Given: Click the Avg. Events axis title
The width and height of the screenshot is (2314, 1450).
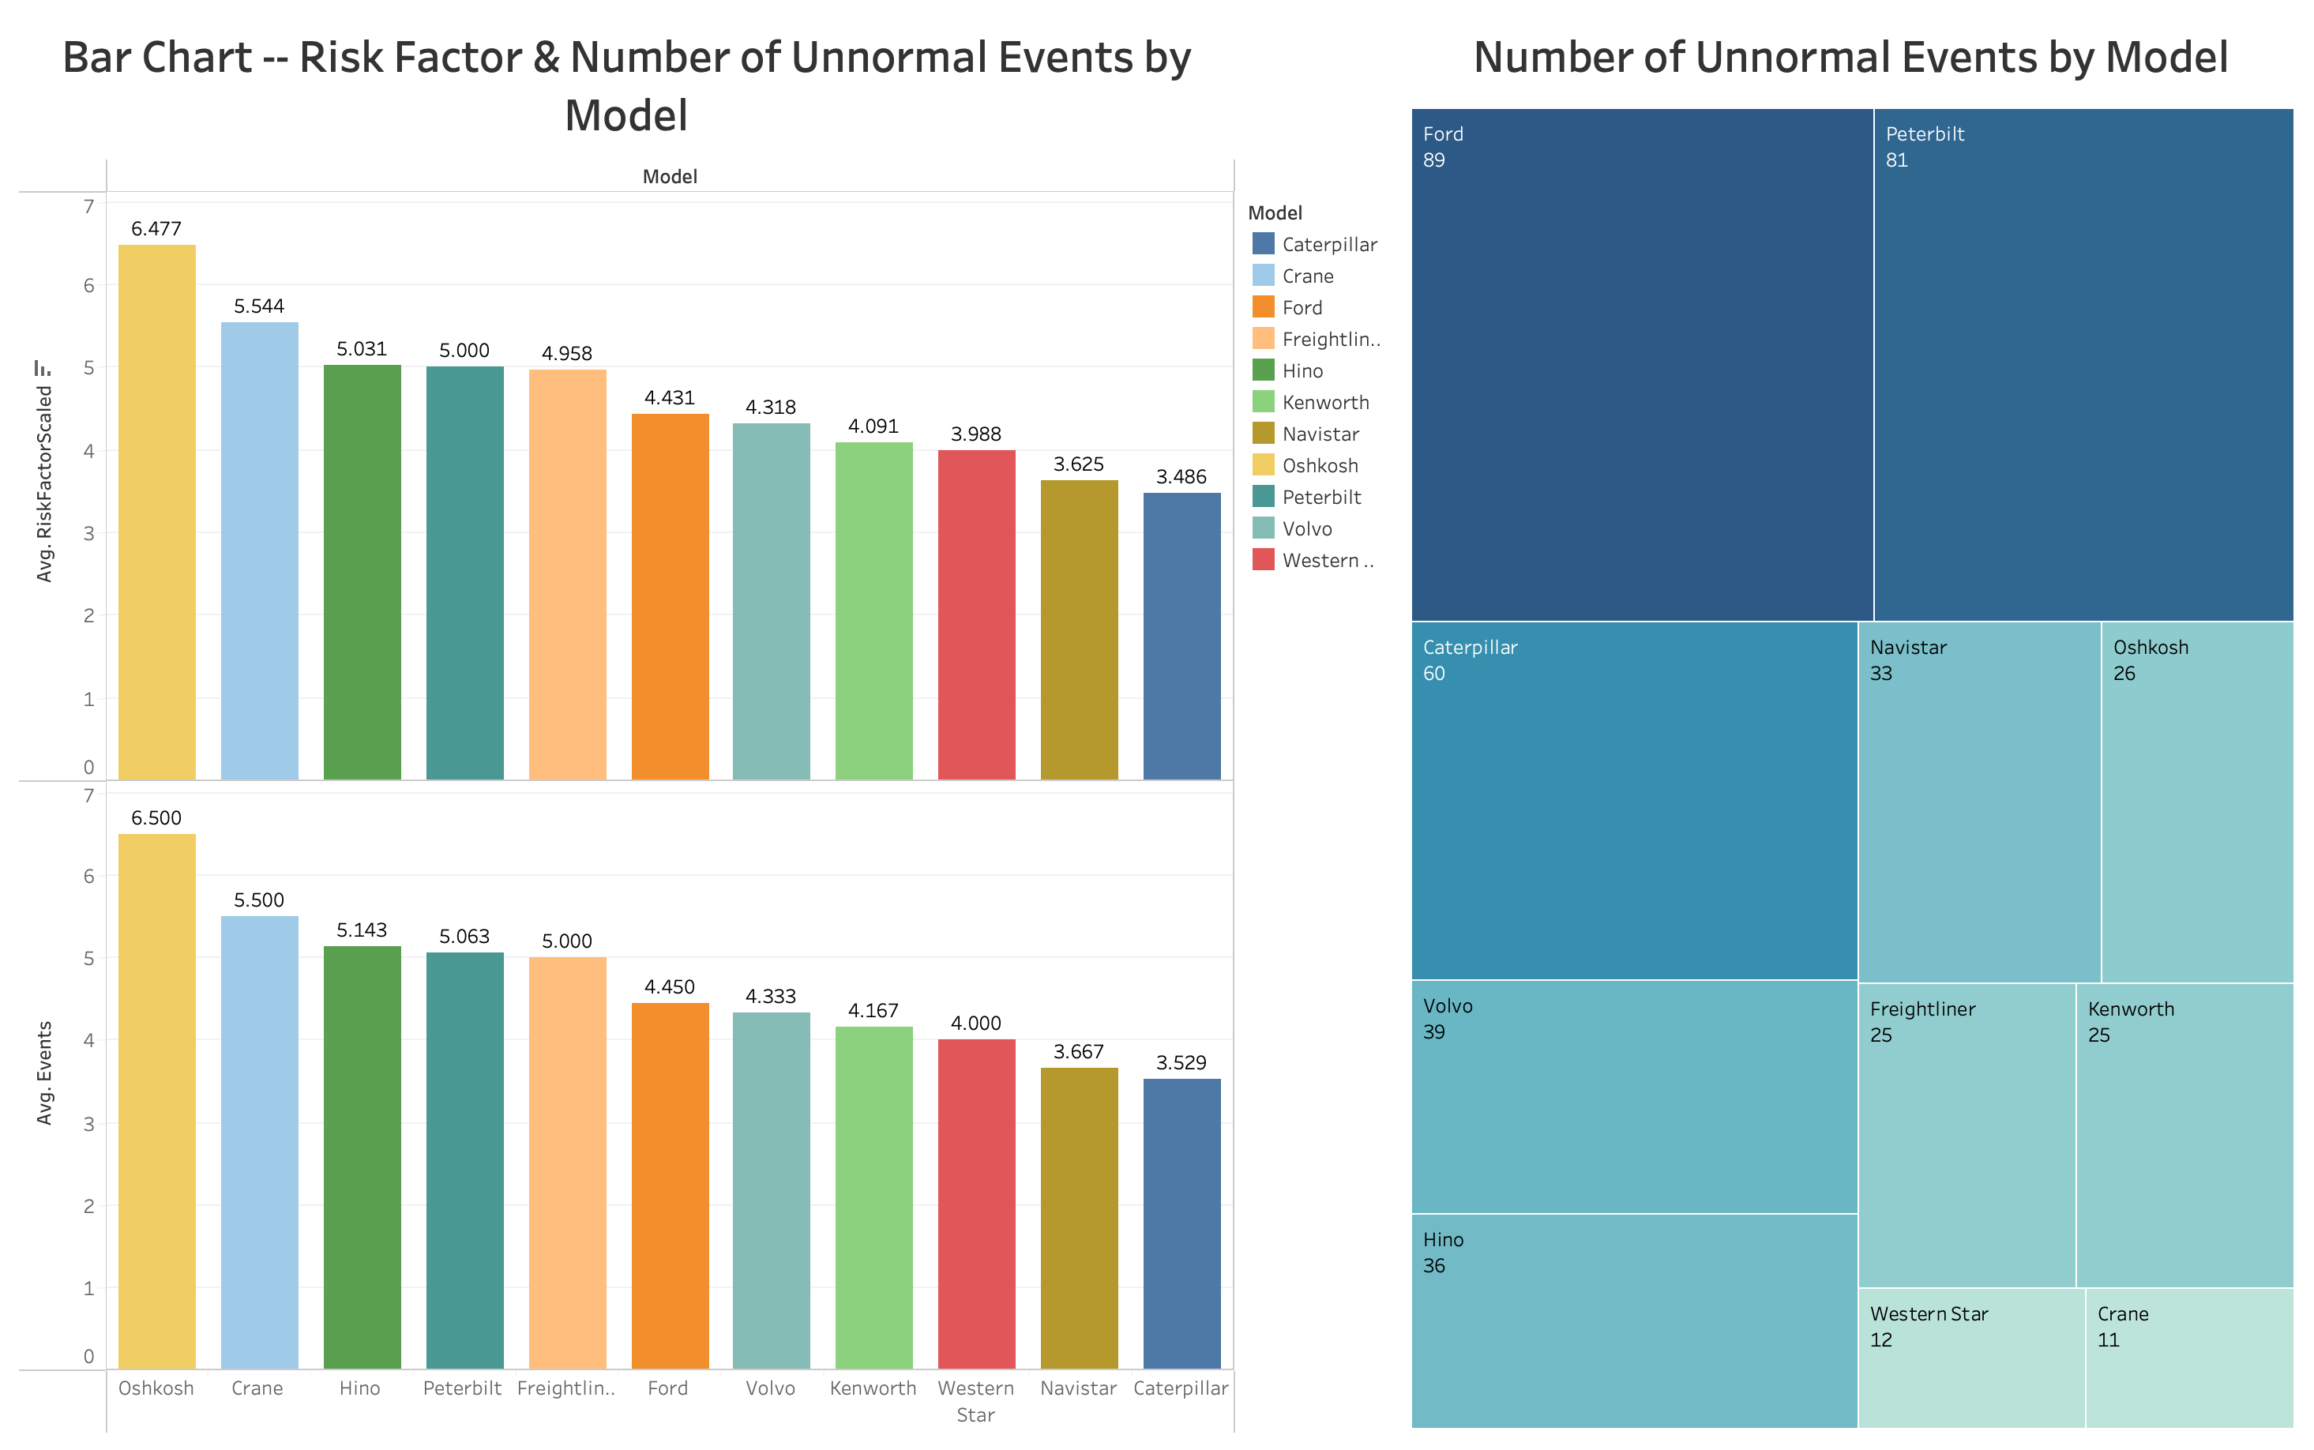Looking at the screenshot, I should tap(44, 1072).
